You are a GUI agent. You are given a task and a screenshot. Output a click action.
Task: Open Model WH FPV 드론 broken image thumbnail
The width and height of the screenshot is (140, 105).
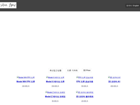[x=26, y=78]
